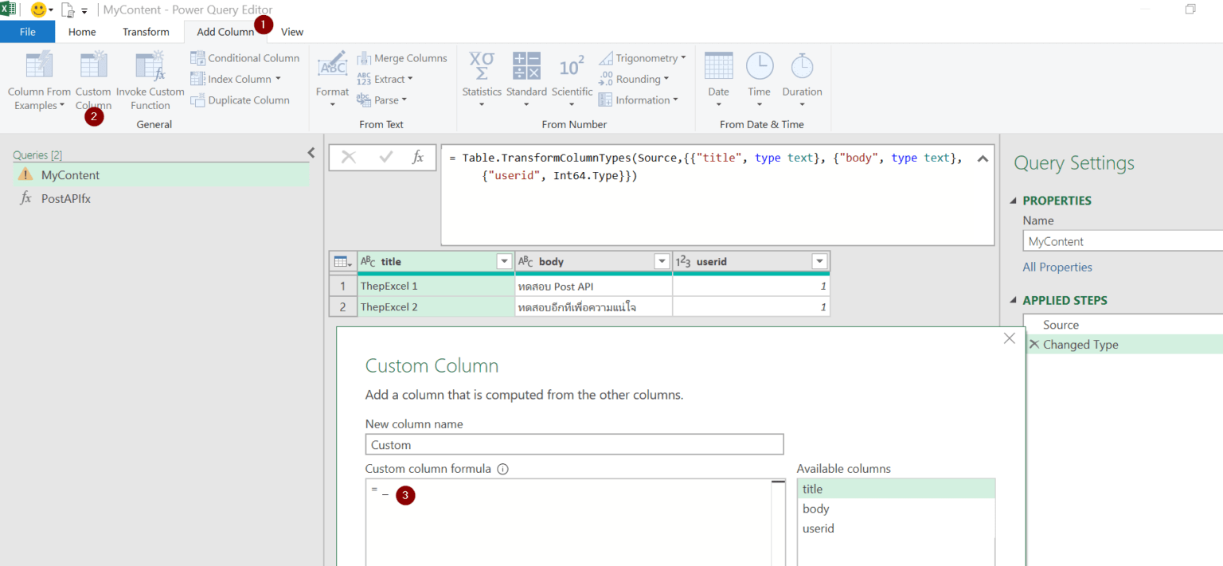1223x566 pixels.
Task: Click the New column name field
Action: click(x=574, y=445)
